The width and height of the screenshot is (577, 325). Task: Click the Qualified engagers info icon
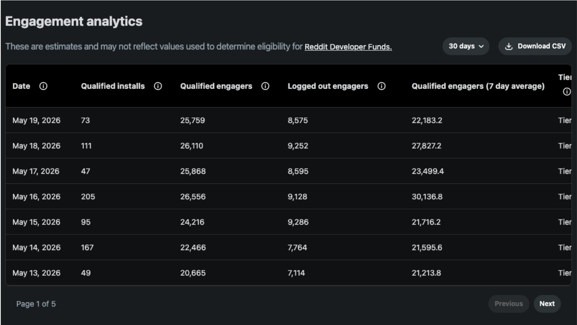[265, 86]
